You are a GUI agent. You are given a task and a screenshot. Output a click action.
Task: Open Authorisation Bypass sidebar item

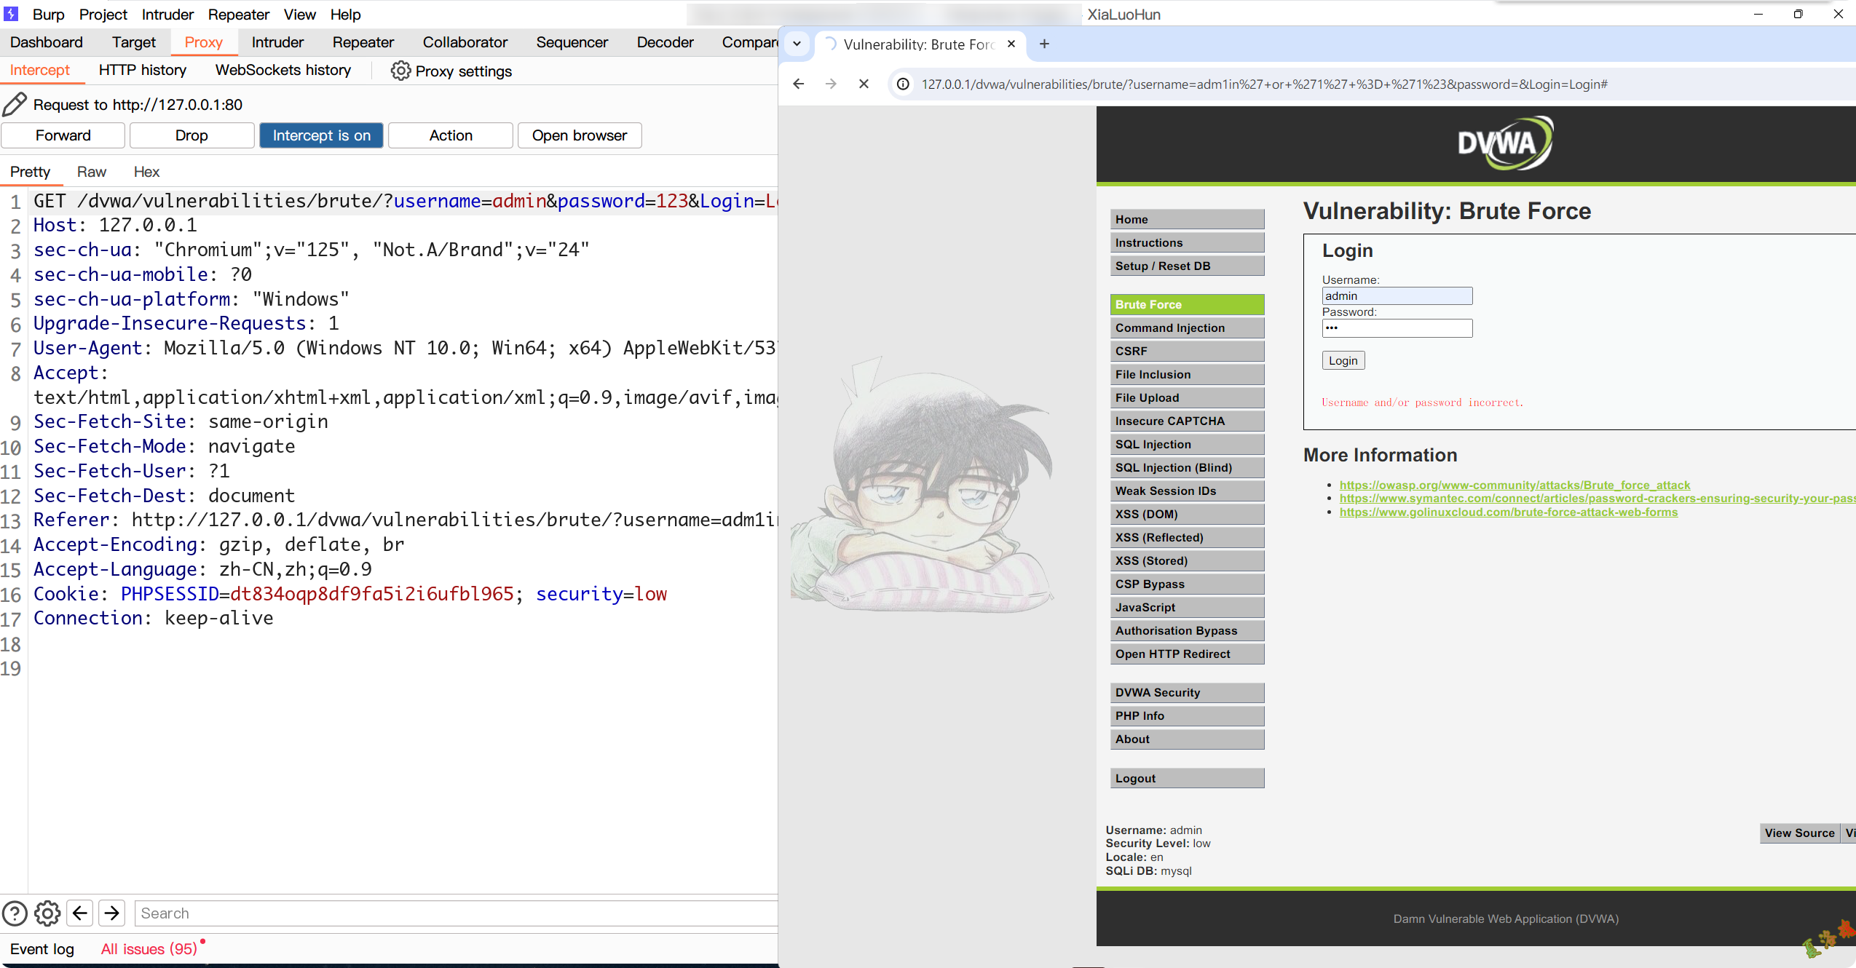point(1187,630)
